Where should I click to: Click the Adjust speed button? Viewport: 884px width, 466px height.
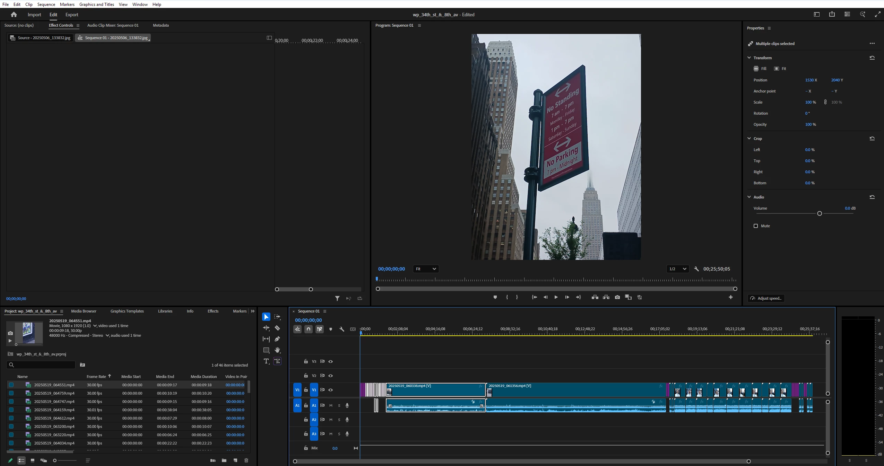766,298
